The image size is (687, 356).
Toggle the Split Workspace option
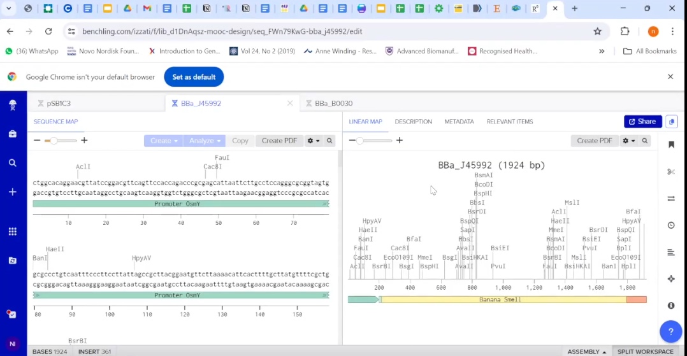click(645, 352)
